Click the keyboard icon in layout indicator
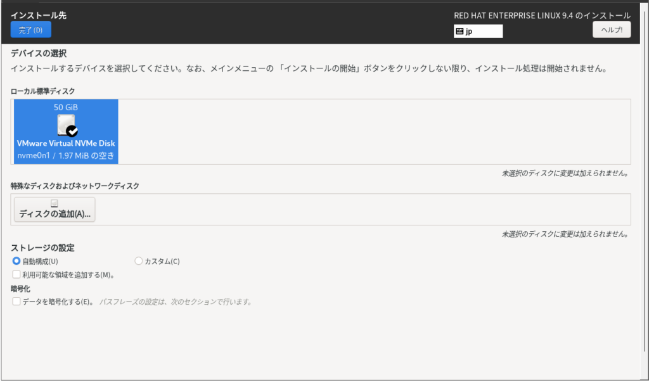The image size is (649, 382). pos(459,32)
